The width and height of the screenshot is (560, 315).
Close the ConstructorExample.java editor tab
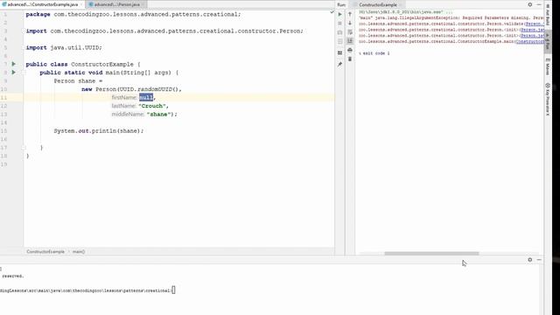click(x=81, y=4)
